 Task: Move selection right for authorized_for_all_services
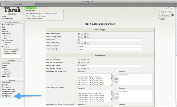coord(116,78)
